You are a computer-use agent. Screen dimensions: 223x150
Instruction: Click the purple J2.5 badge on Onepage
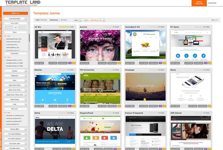[161, 106]
